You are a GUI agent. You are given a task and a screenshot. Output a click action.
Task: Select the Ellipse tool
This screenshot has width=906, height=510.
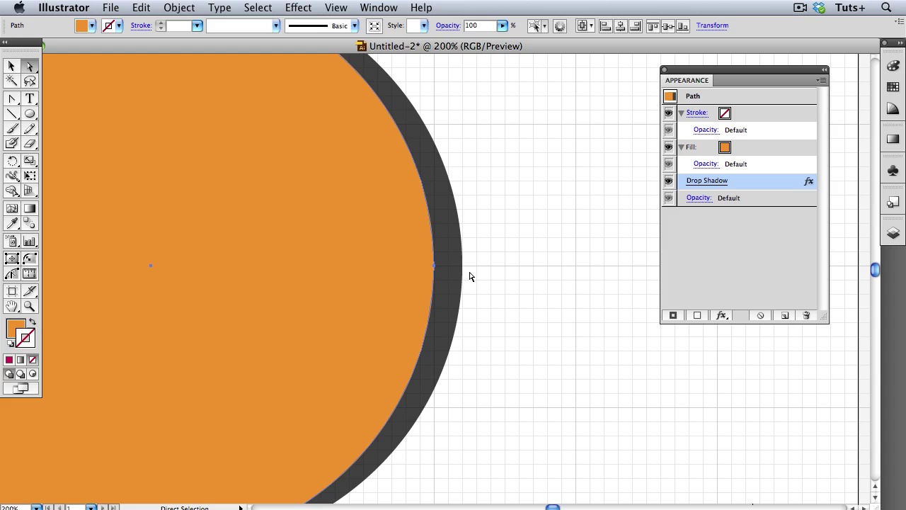coord(30,114)
